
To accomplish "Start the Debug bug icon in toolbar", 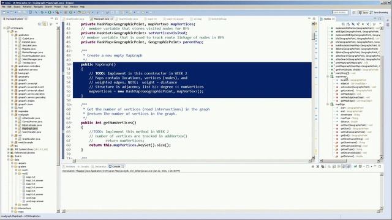I will coord(42,12).
